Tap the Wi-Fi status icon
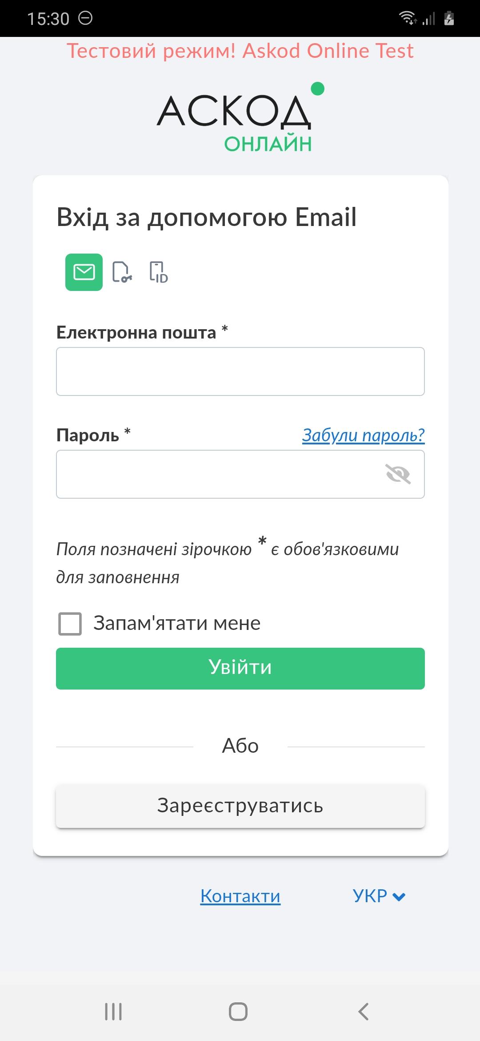480x1041 pixels. coord(407,18)
